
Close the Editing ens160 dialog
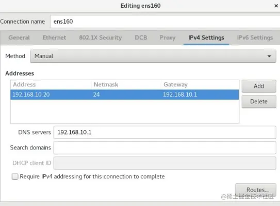pos(276,6)
